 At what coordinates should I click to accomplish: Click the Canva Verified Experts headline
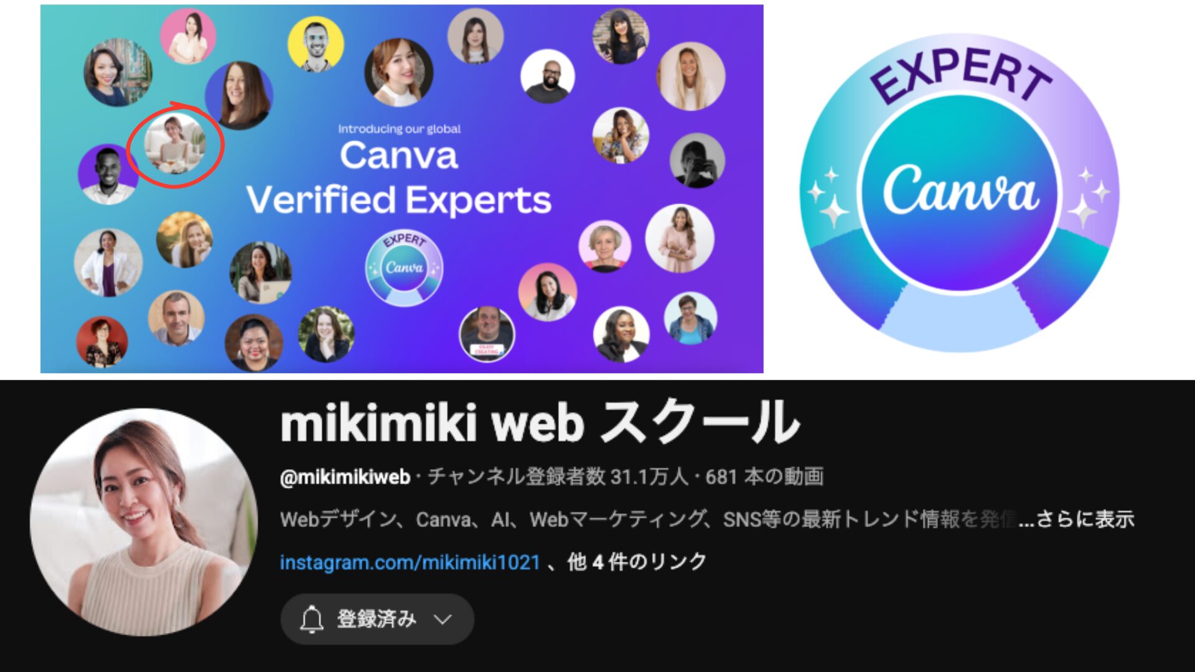(x=399, y=177)
